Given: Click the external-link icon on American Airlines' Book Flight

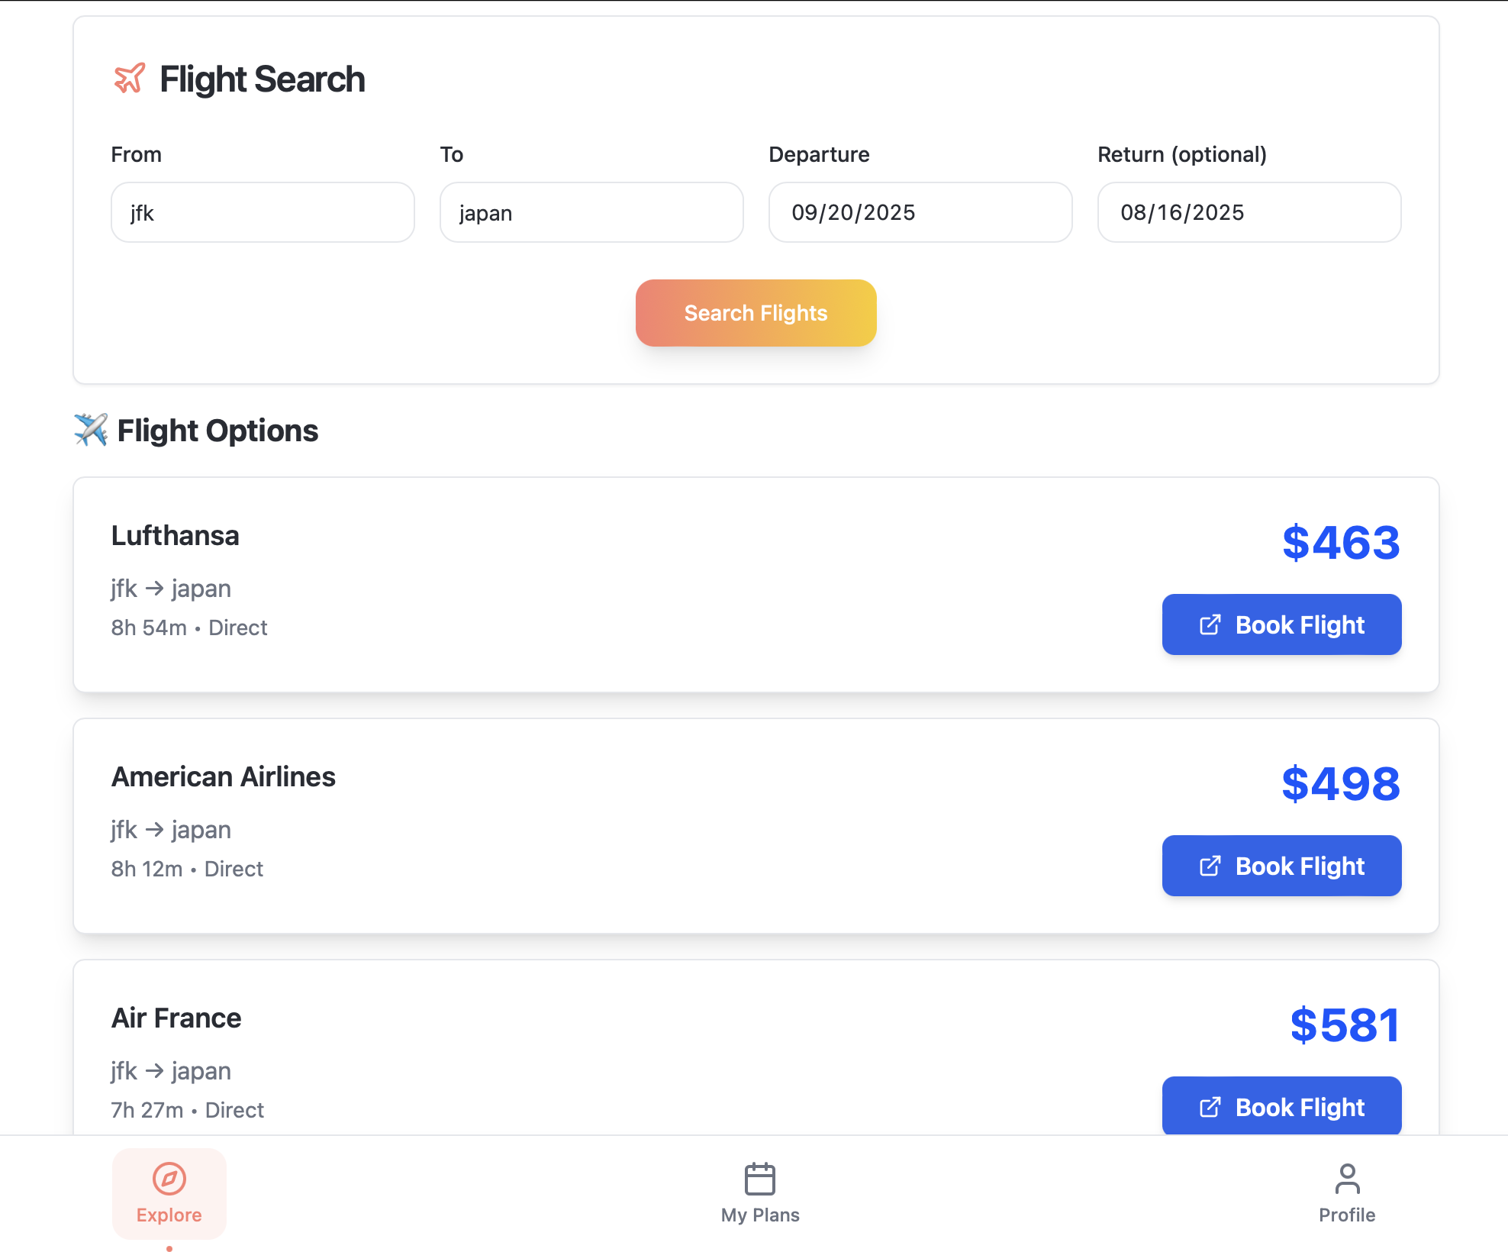Looking at the screenshot, I should coord(1209,866).
